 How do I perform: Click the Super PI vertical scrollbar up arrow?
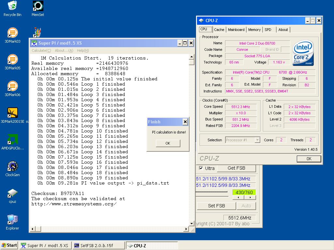point(191,57)
